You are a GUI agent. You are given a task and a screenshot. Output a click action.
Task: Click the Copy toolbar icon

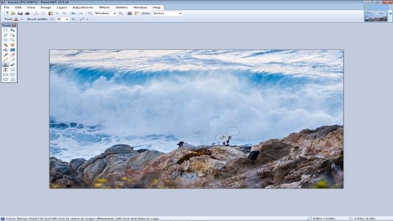[43, 14]
